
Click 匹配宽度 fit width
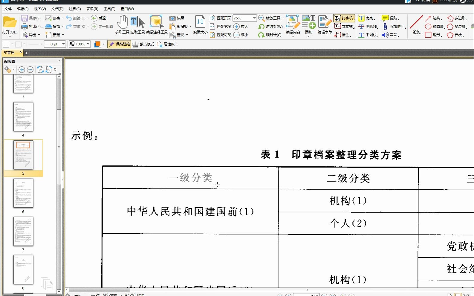[x=221, y=27]
